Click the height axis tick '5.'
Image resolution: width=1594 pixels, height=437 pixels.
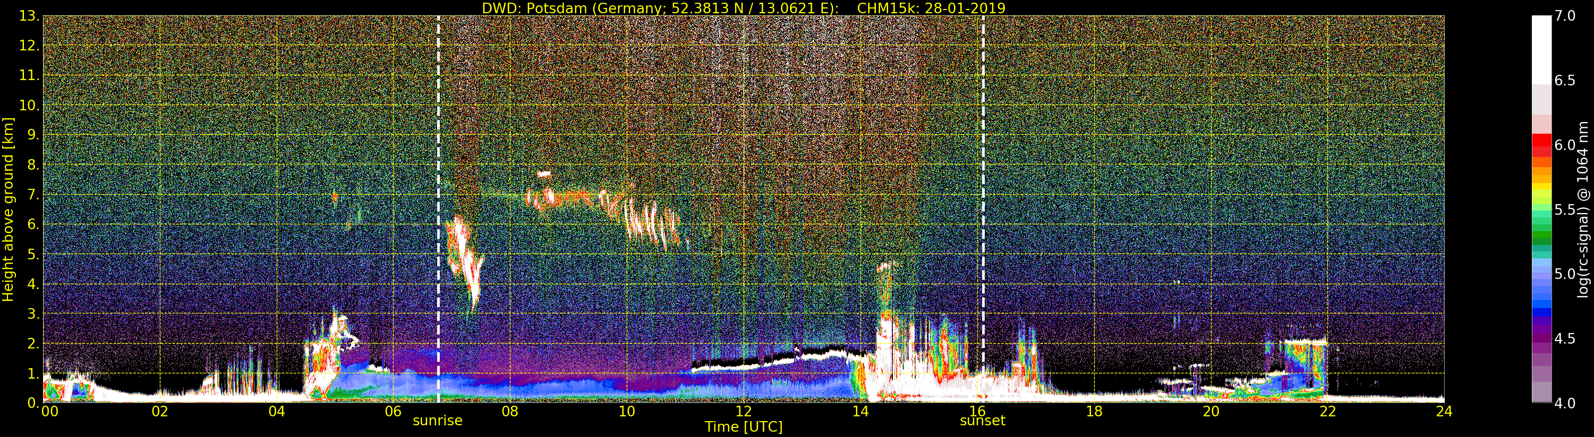33,254
